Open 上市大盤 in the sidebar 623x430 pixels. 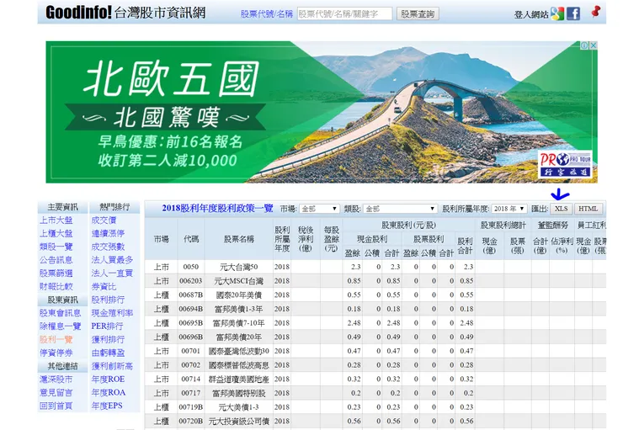click(56, 220)
